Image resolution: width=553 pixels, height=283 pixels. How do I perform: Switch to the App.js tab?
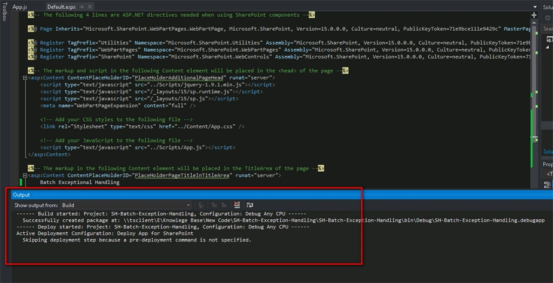[20, 6]
